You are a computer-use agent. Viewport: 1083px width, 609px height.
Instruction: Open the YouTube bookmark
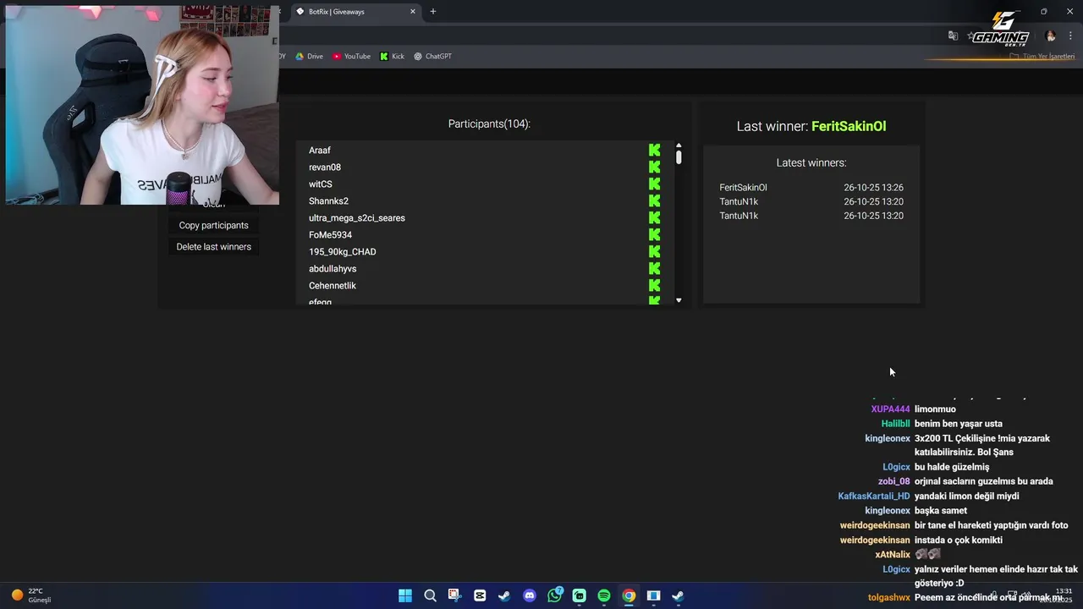351,56
